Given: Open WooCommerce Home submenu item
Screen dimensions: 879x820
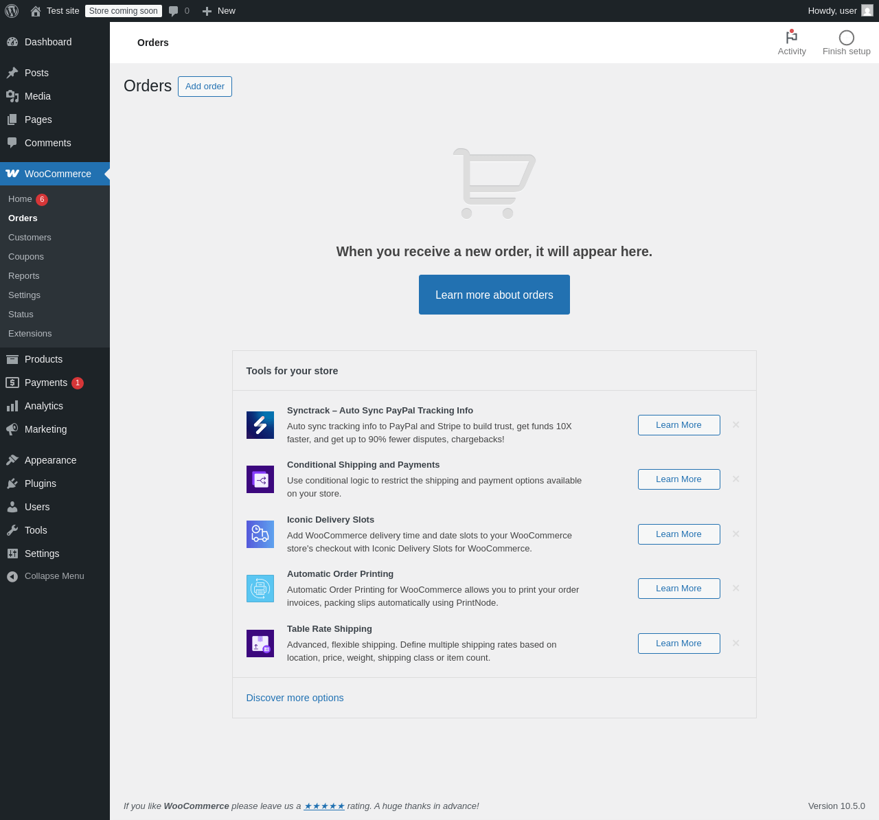Looking at the screenshot, I should pyautogui.click(x=20, y=199).
